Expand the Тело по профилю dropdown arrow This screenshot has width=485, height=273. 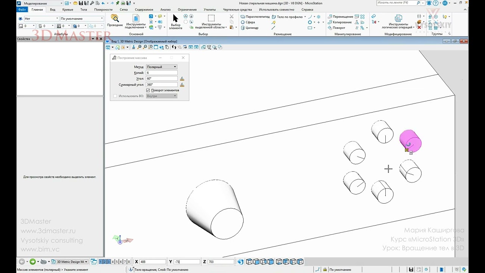tap(305, 17)
